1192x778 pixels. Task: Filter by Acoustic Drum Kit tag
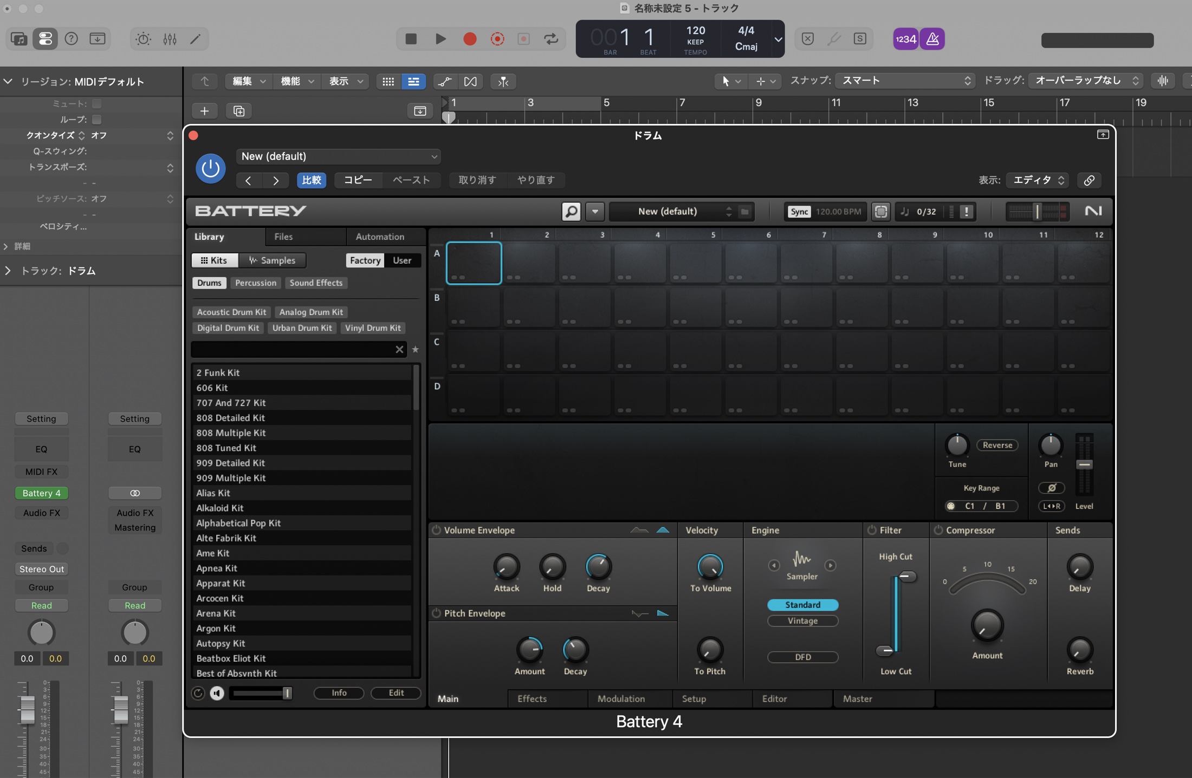(231, 312)
